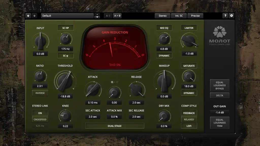Open the Default preset dropdown

point(67,16)
